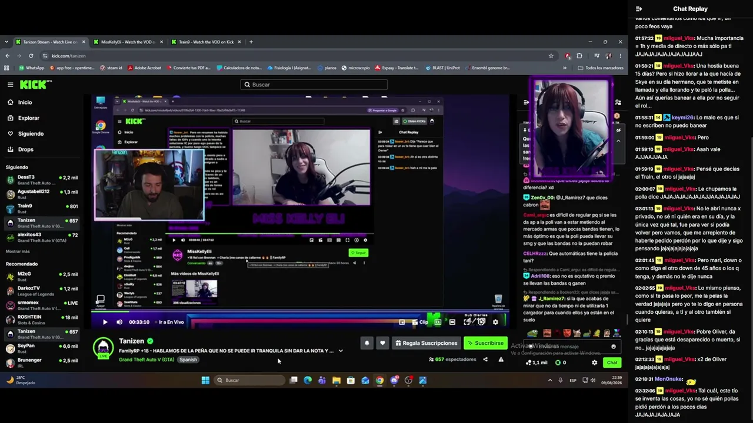Open Brunenger recommended channel
The width and height of the screenshot is (753, 423).
point(41,363)
